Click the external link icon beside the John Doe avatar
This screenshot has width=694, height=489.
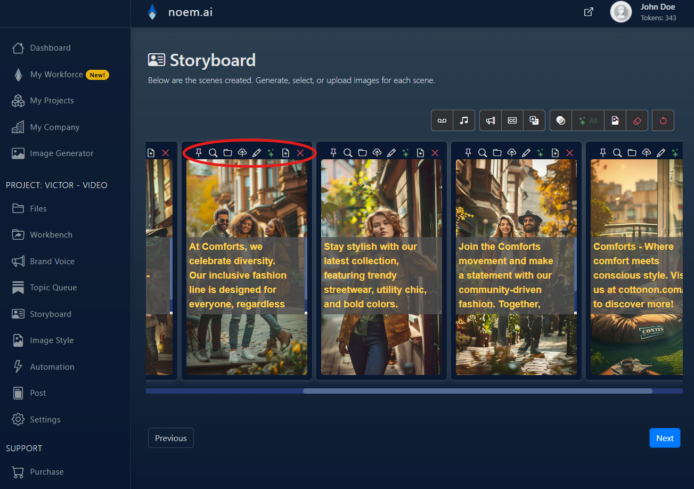[589, 12]
